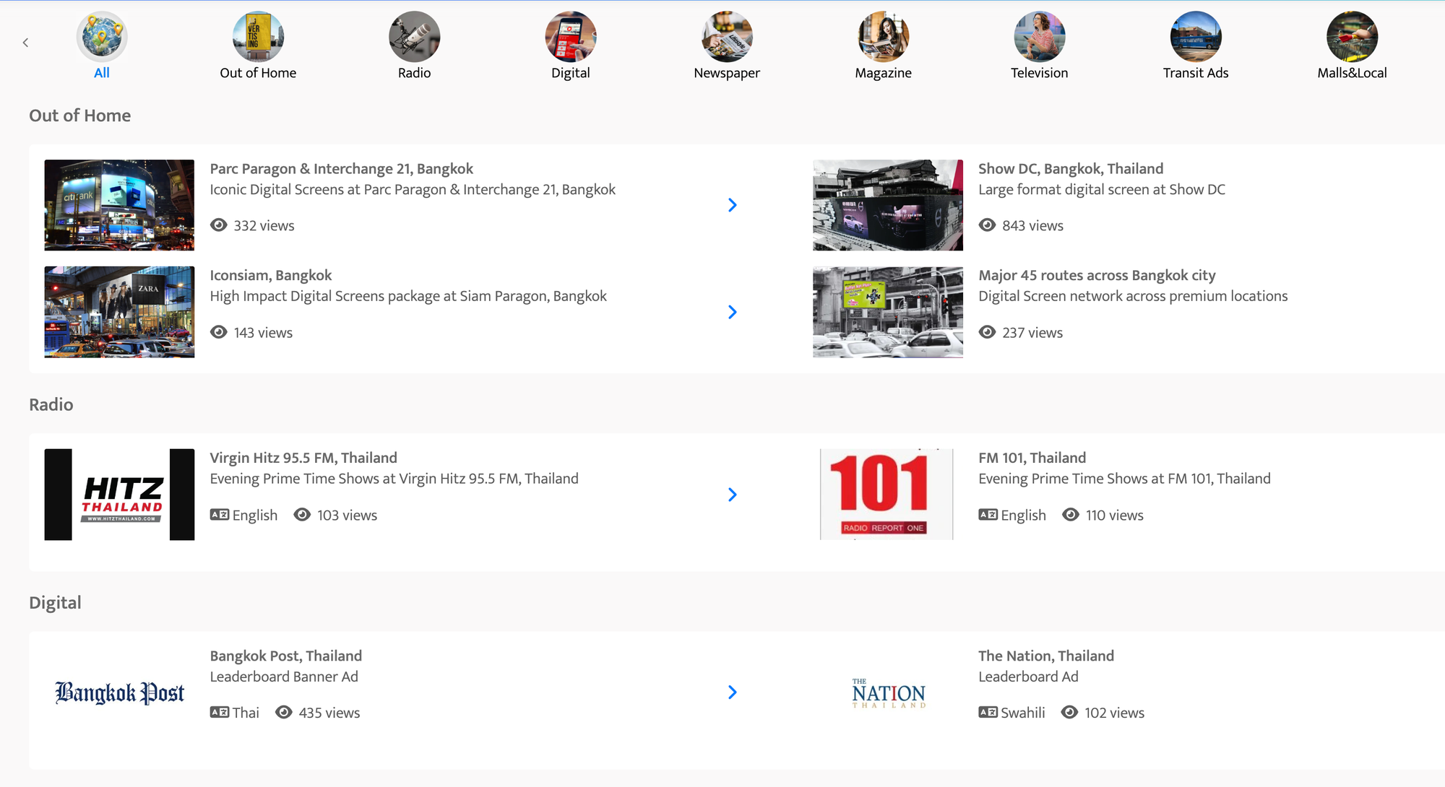Click language icon in FM 101 row
The image size is (1445, 787).
[988, 515]
